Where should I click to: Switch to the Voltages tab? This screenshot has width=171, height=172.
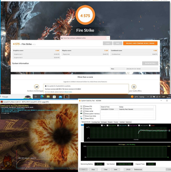[x=104, y=122]
